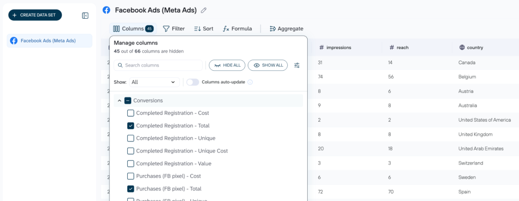Click the Spain country cell

[x=464, y=192]
